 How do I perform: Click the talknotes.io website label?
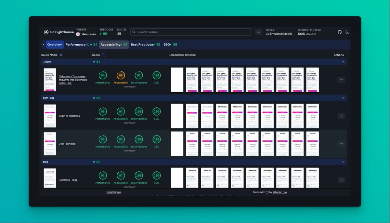[x=88, y=34]
